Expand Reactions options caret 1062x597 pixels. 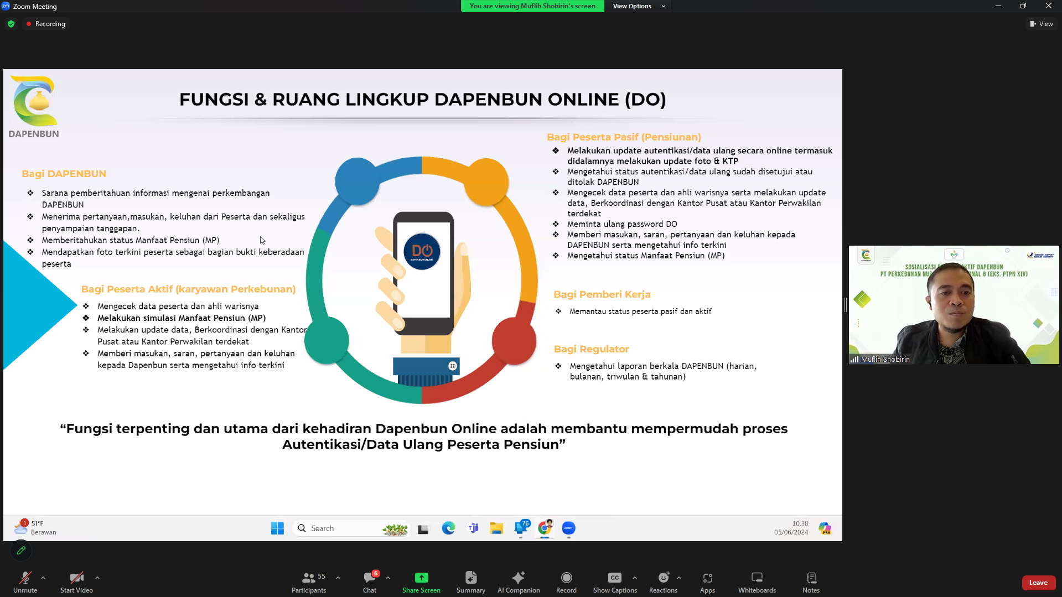(x=679, y=578)
